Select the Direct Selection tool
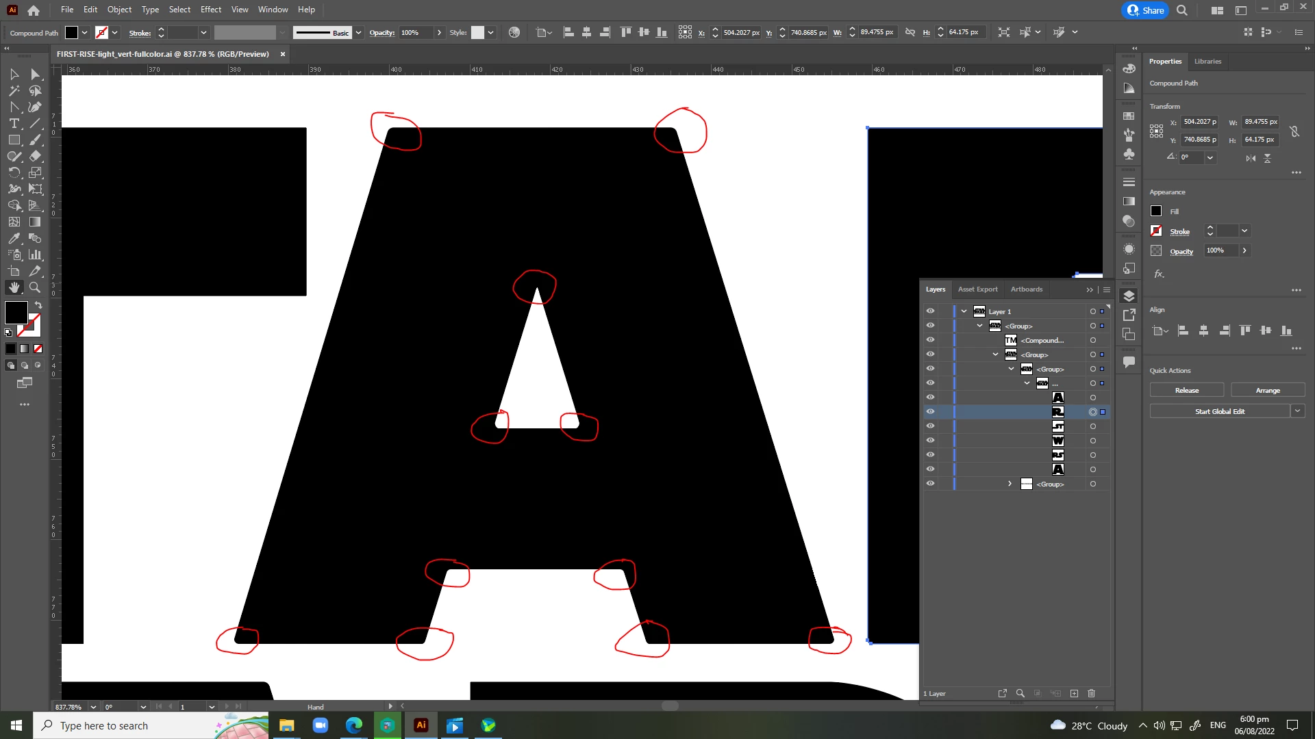This screenshot has height=739, width=1315. [35, 74]
